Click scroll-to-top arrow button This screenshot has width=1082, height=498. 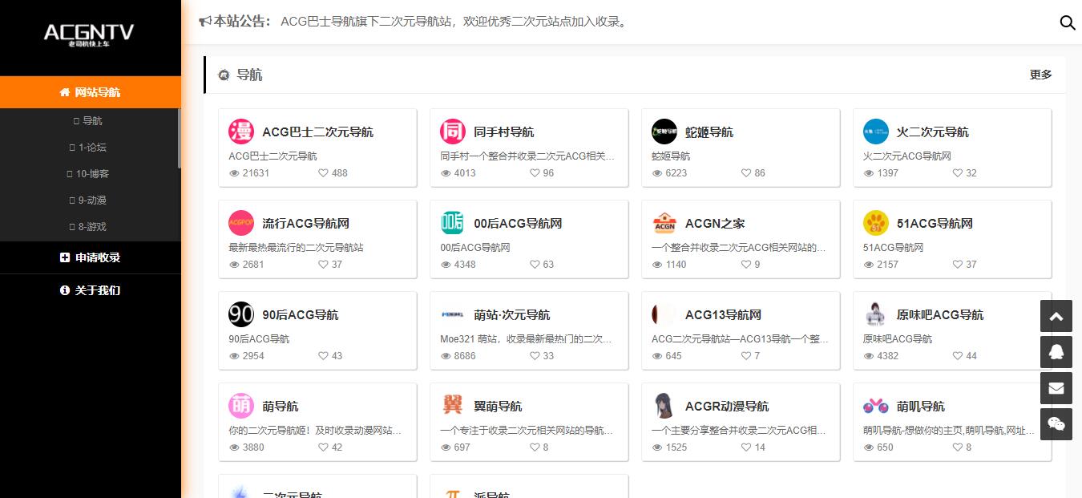(1056, 316)
